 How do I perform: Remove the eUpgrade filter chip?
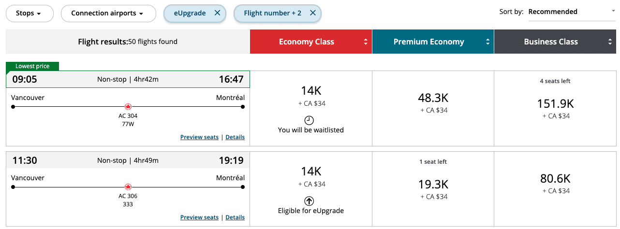pyautogui.click(x=217, y=13)
